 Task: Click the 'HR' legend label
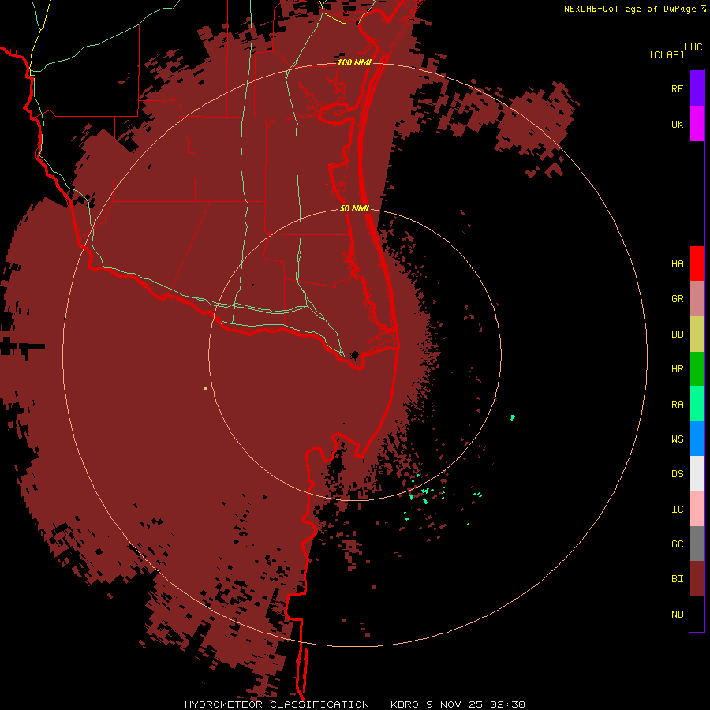[677, 369]
